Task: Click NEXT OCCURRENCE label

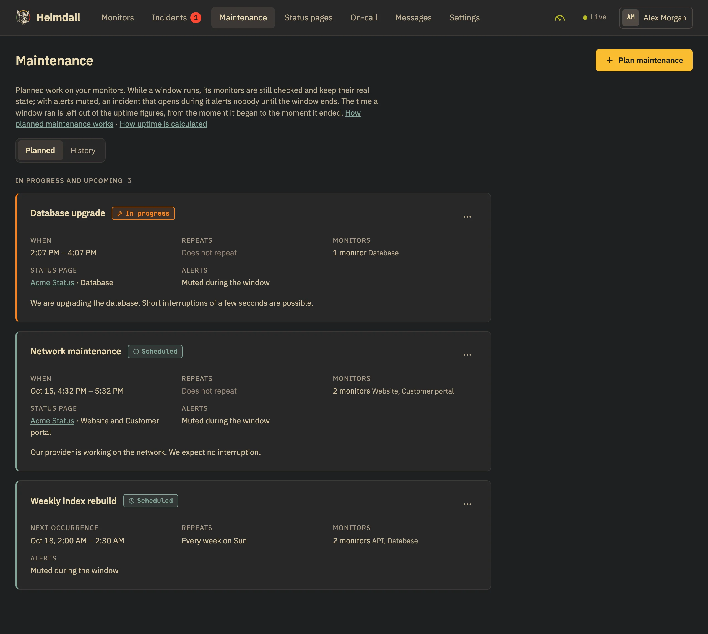Action: 64,528
